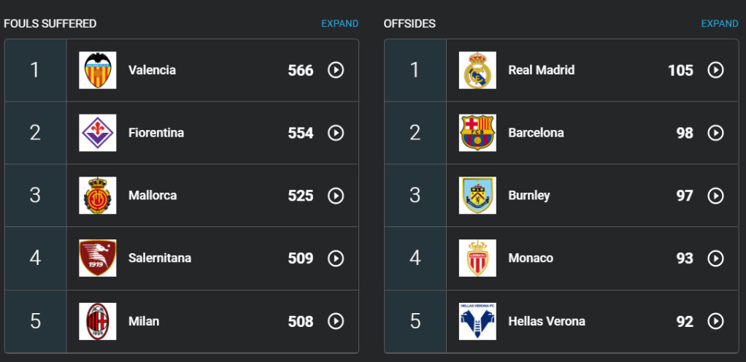Click play icon for Salernitana
This screenshot has width=746, height=362.
tap(336, 258)
